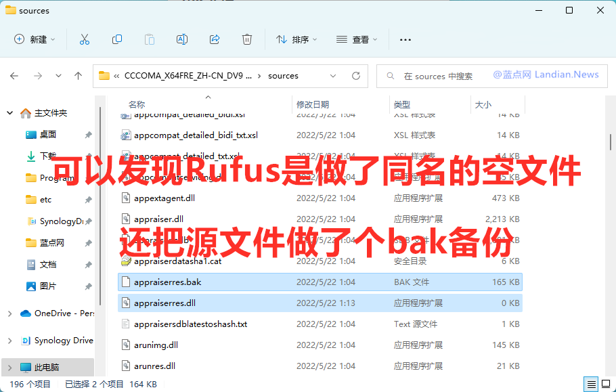Image resolution: width=616 pixels, height=392 pixels.
Task: Open the Share icon in the toolbar
Action: 214,40
